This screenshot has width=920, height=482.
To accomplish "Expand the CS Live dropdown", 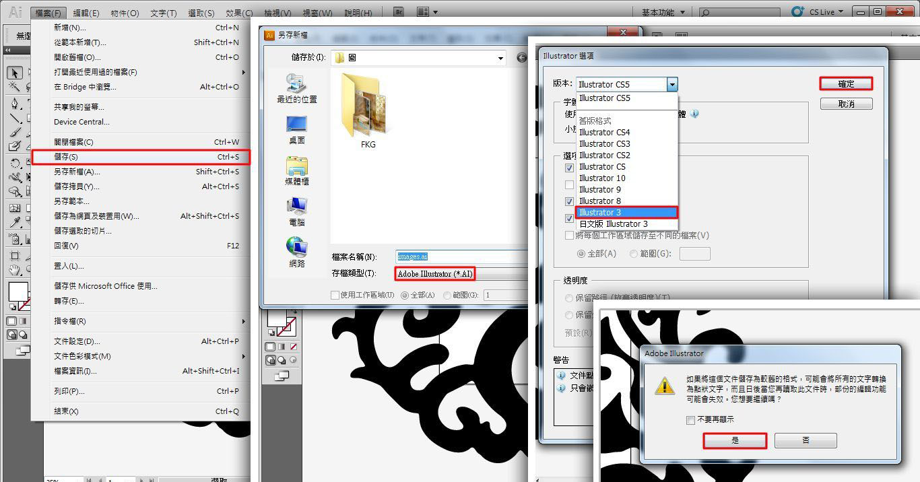I will 841,12.
